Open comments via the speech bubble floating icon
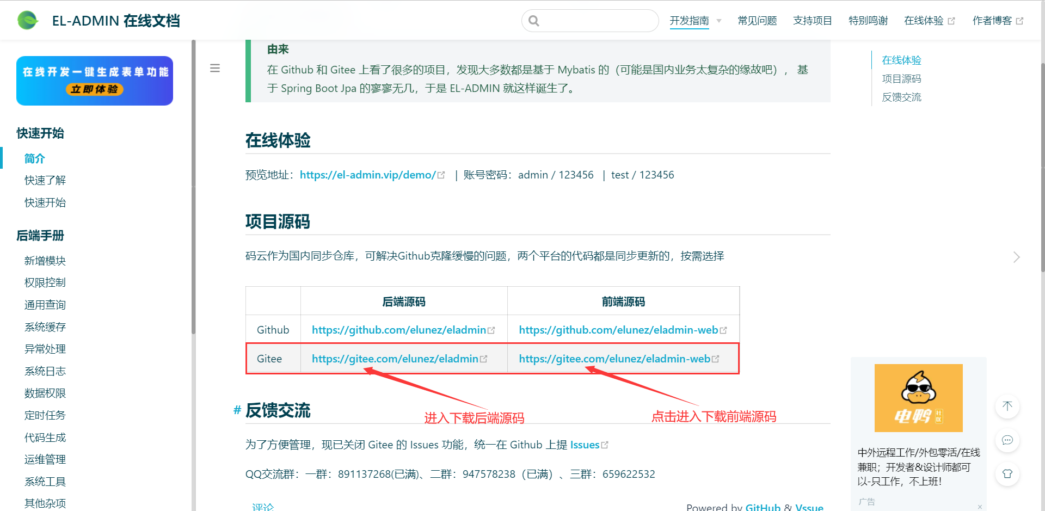 (1007, 441)
